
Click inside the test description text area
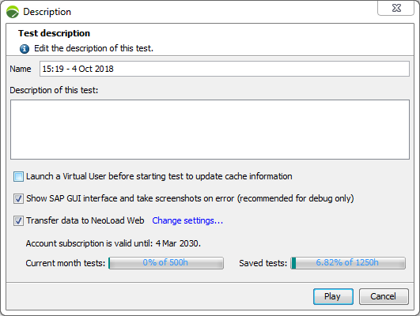(x=210, y=130)
